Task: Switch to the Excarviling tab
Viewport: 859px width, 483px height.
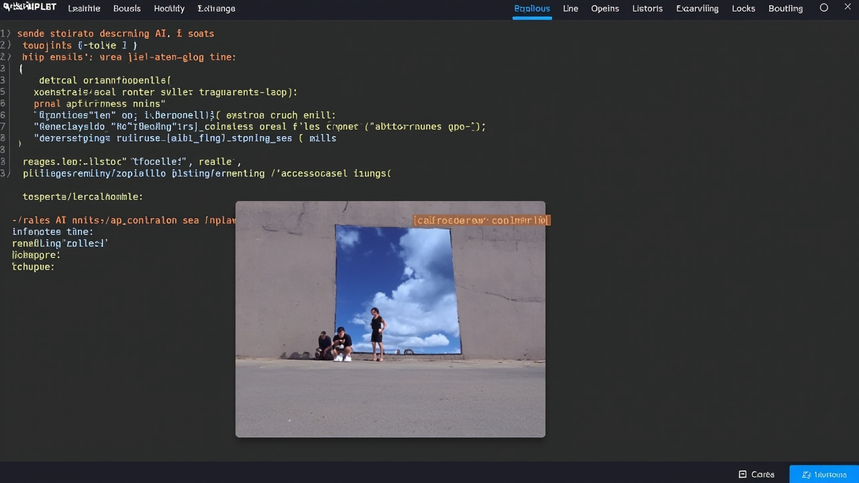Action: point(697,9)
